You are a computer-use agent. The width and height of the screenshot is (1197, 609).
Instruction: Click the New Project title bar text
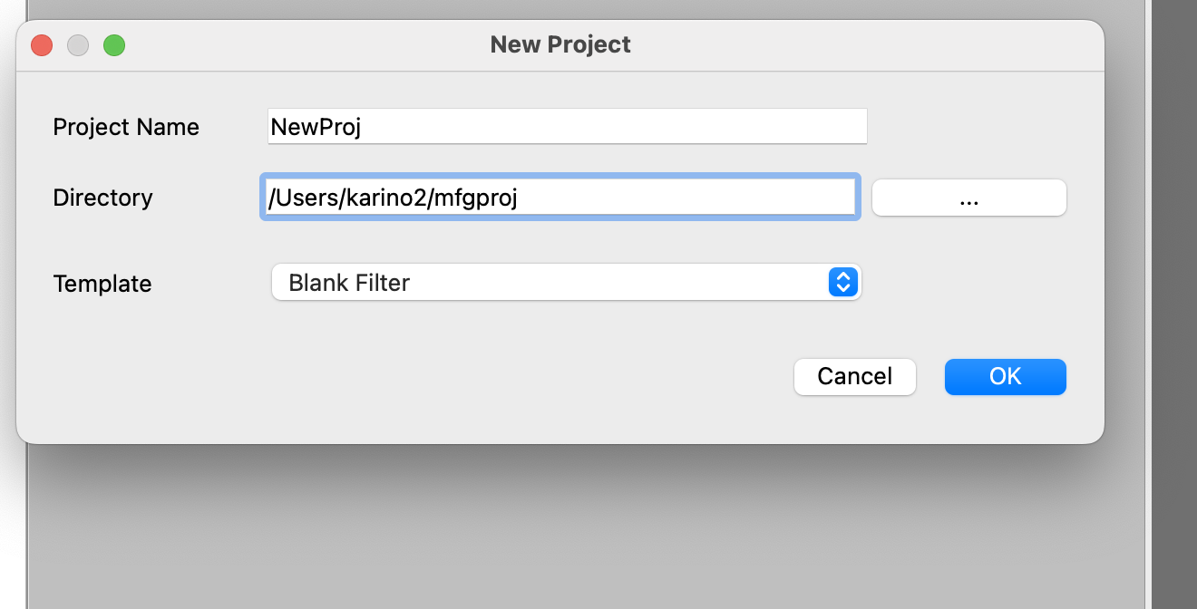pyautogui.click(x=560, y=43)
